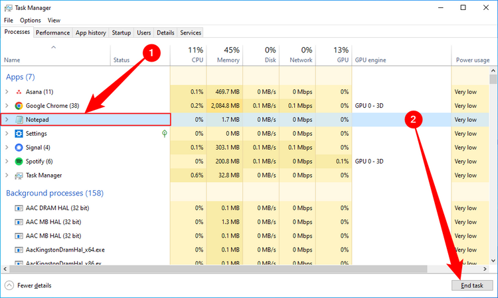This screenshot has height=298, width=498.
Task: Click the horizontal scrollbar thumb
Action: 218,269
